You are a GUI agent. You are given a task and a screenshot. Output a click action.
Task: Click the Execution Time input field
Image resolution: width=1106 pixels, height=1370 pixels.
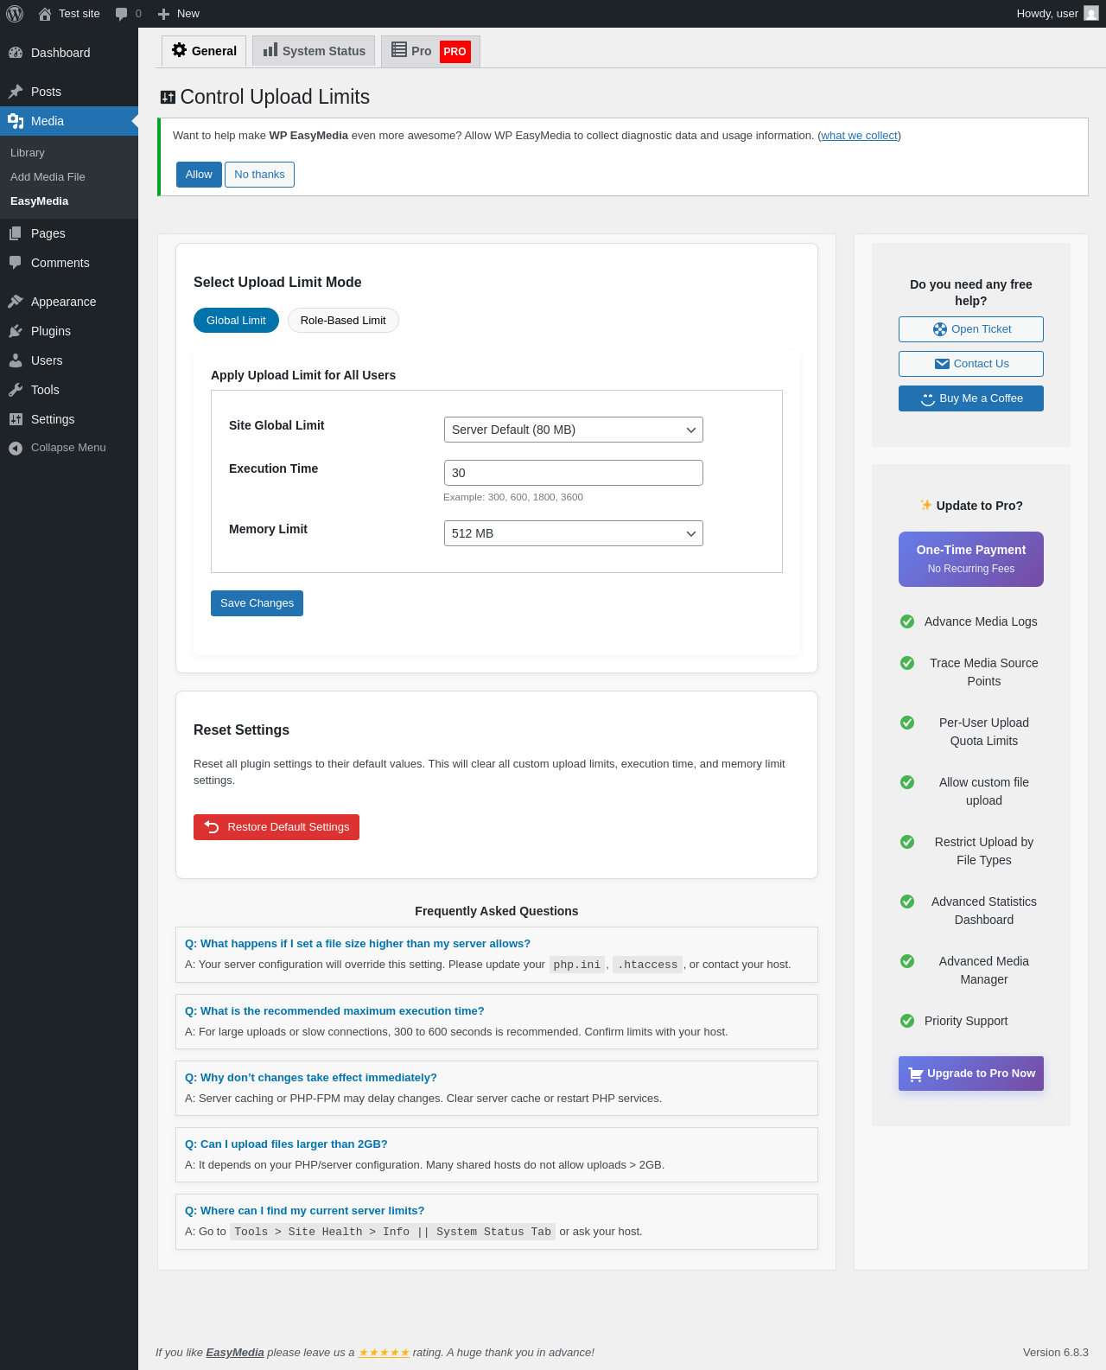tap(574, 473)
